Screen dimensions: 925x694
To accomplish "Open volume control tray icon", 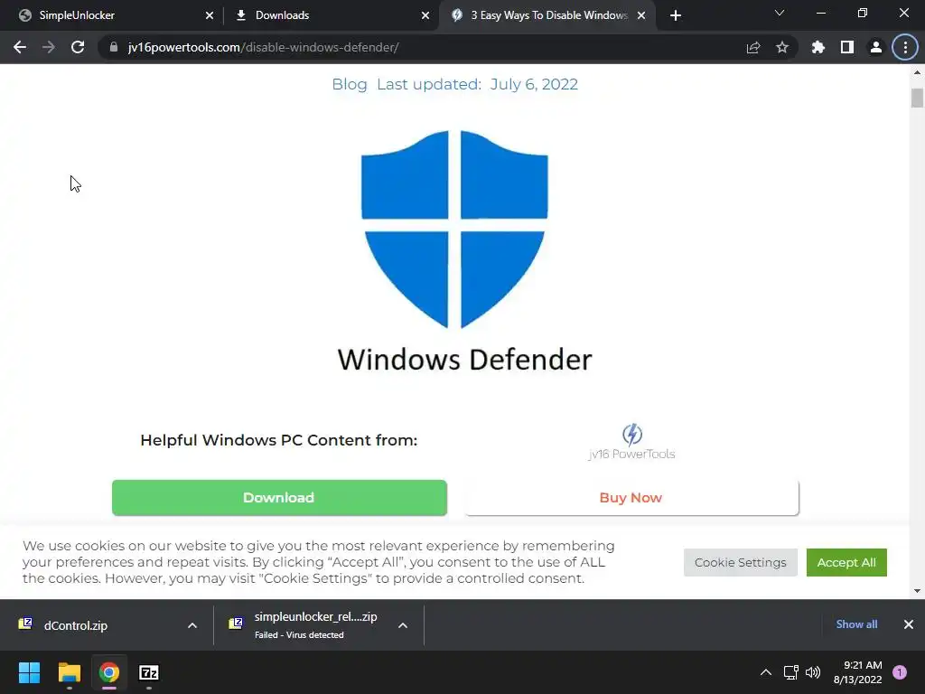I will (813, 672).
